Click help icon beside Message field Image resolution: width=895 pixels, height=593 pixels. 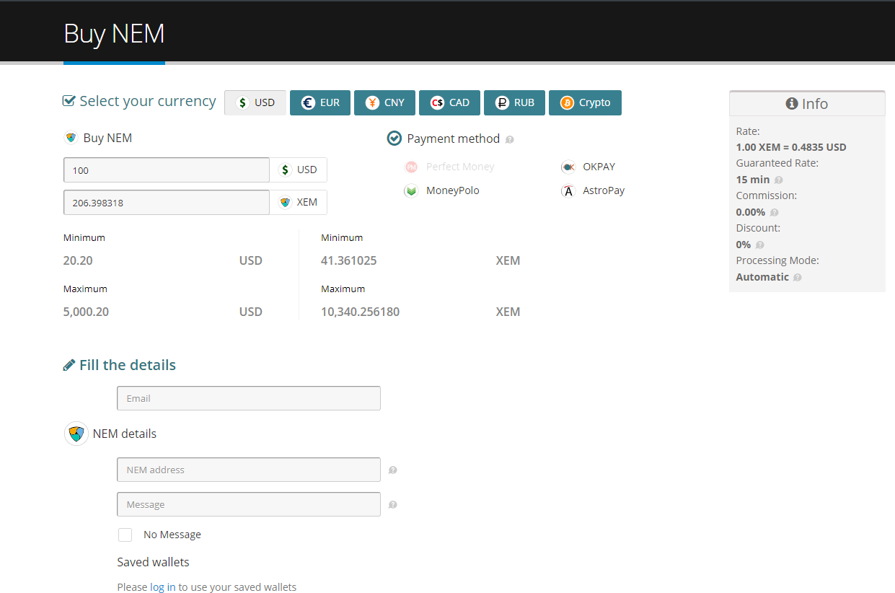pos(393,505)
